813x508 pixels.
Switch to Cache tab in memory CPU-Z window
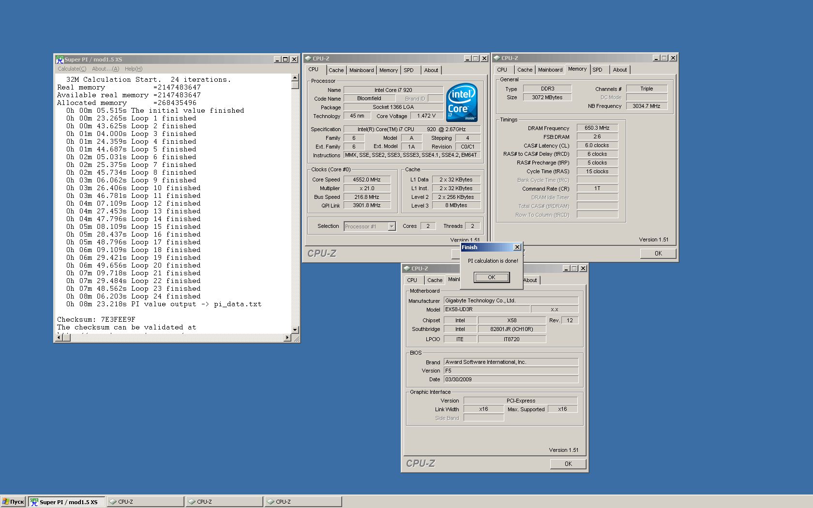coord(525,70)
